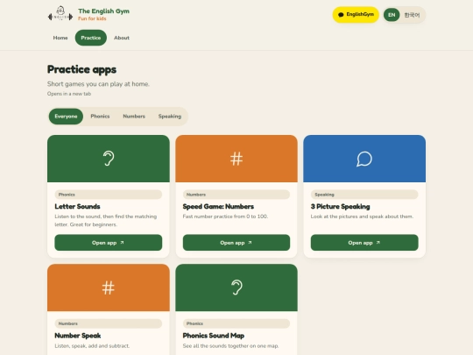Screen dimensions: 473x355
Task: Click the hash icon on Number Speak card
Action: [x=109, y=288]
